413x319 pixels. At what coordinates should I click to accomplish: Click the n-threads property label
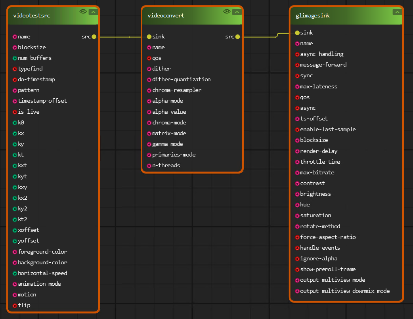tap(166, 165)
